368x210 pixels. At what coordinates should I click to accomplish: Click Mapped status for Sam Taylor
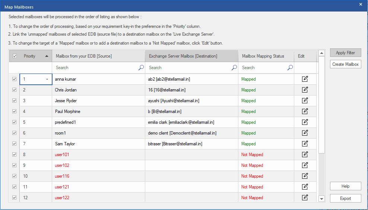coord(248,144)
